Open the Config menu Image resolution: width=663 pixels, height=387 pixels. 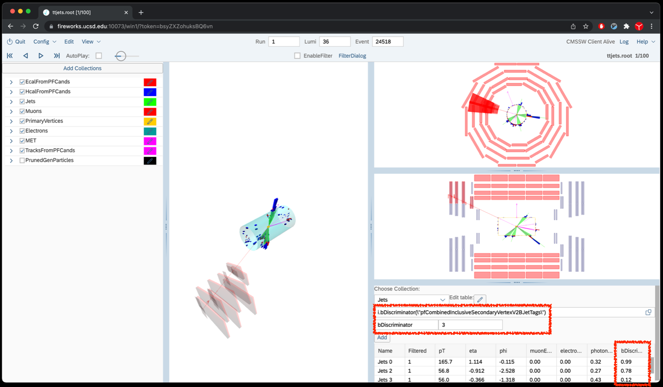pos(45,41)
